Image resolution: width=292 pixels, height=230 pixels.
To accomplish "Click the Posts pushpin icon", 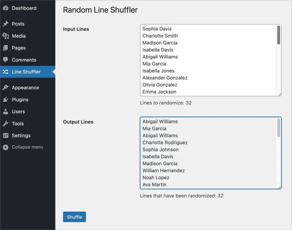I will click(5, 24).
